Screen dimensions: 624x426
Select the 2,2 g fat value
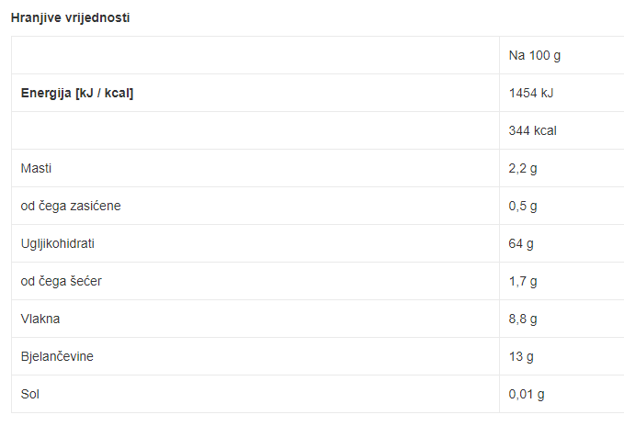(523, 169)
